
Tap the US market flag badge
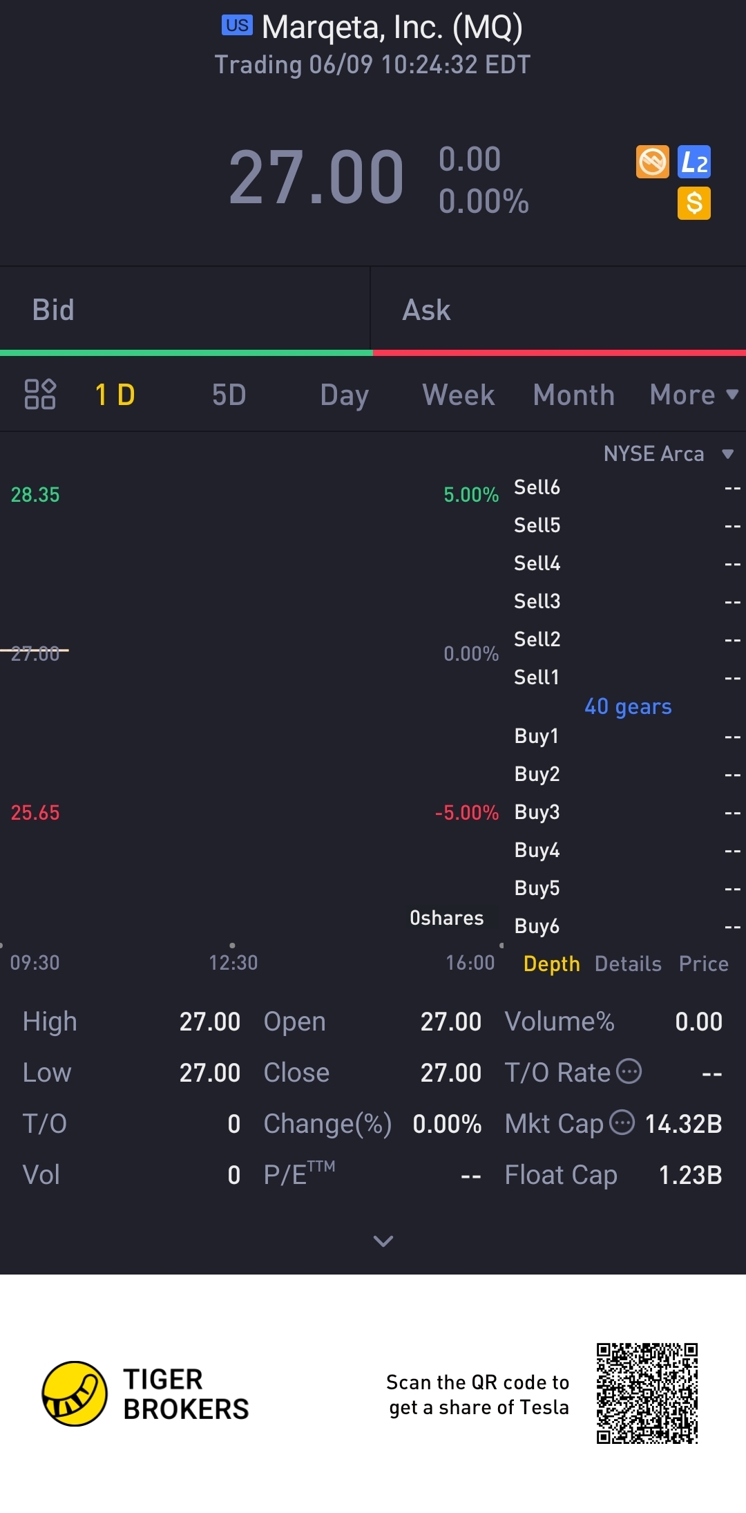pyautogui.click(x=237, y=26)
